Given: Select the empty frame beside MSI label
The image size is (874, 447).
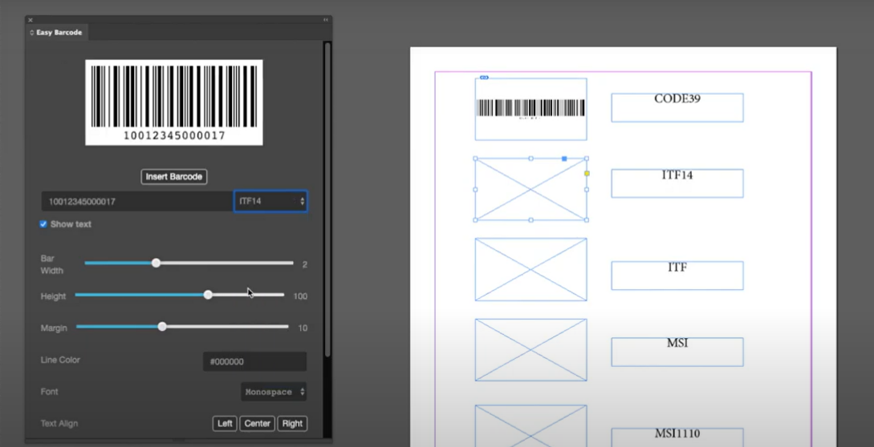Looking at the screenshot, I should pos(530,349).
